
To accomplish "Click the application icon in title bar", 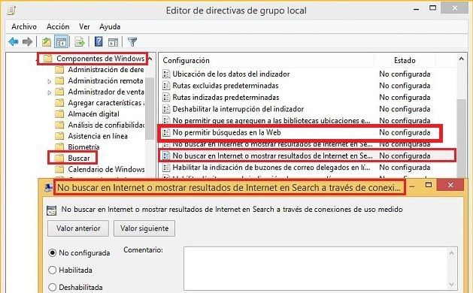I will point(11,11).
